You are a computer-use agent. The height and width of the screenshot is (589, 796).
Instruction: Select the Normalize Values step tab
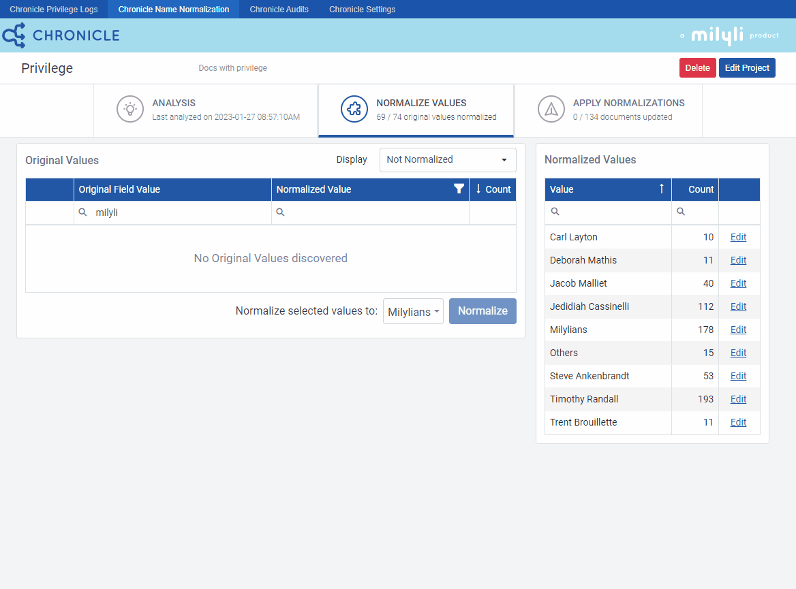pos(416,110)
